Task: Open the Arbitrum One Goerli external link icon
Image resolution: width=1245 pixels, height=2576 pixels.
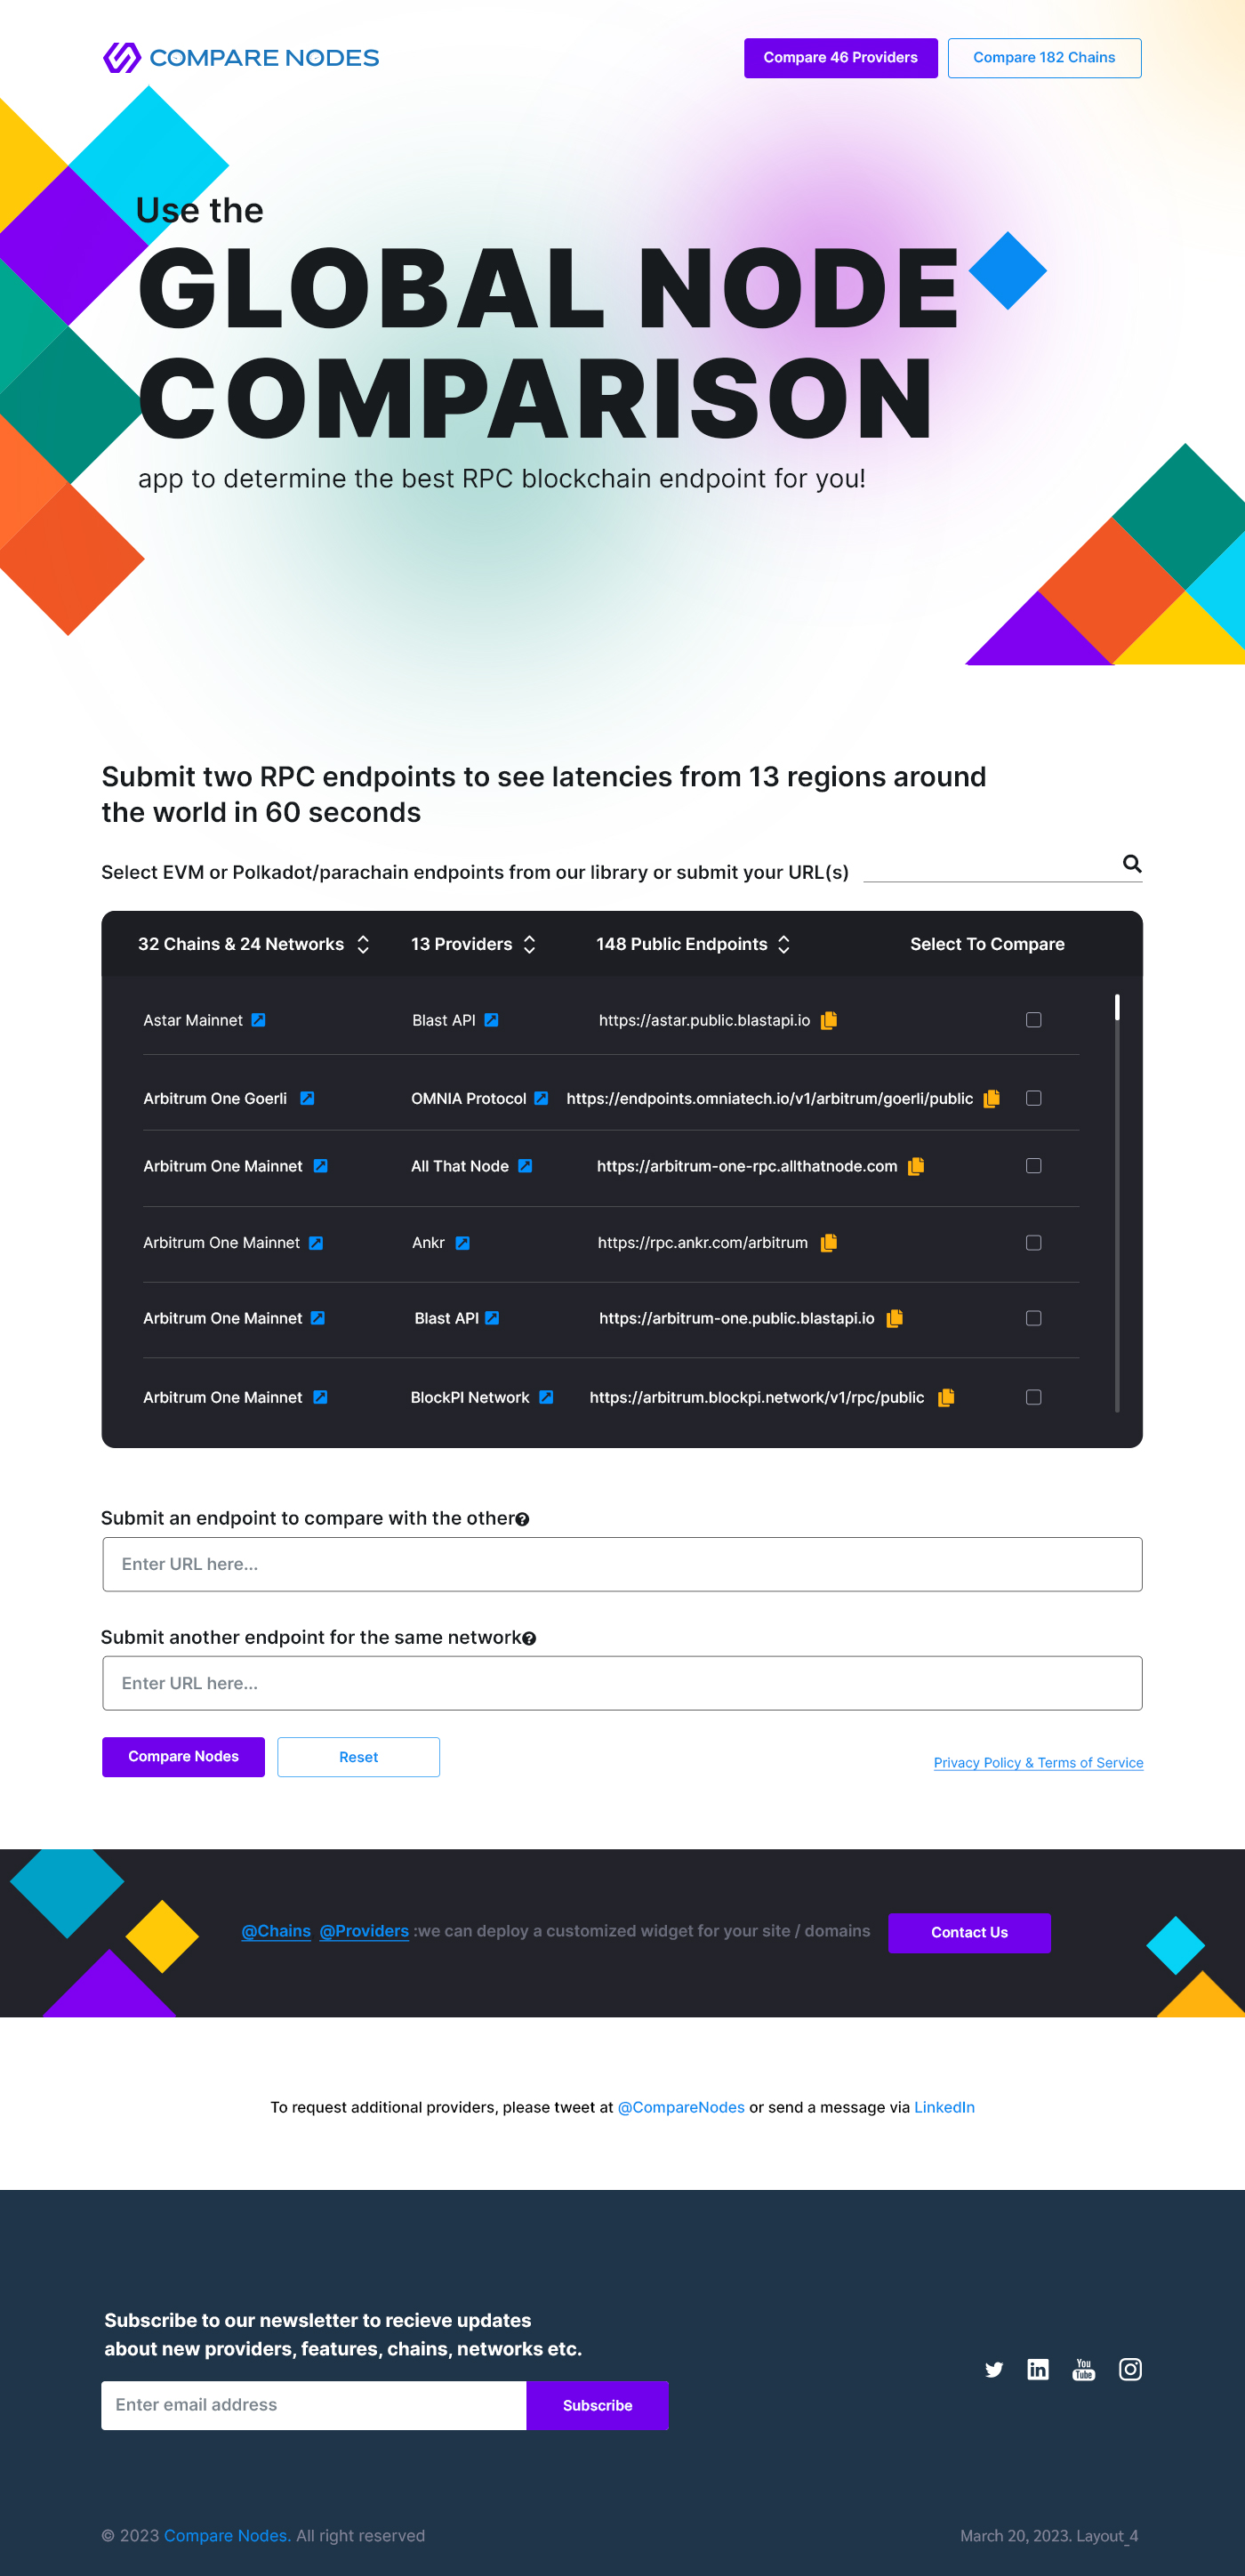Action: (307, 1098)
